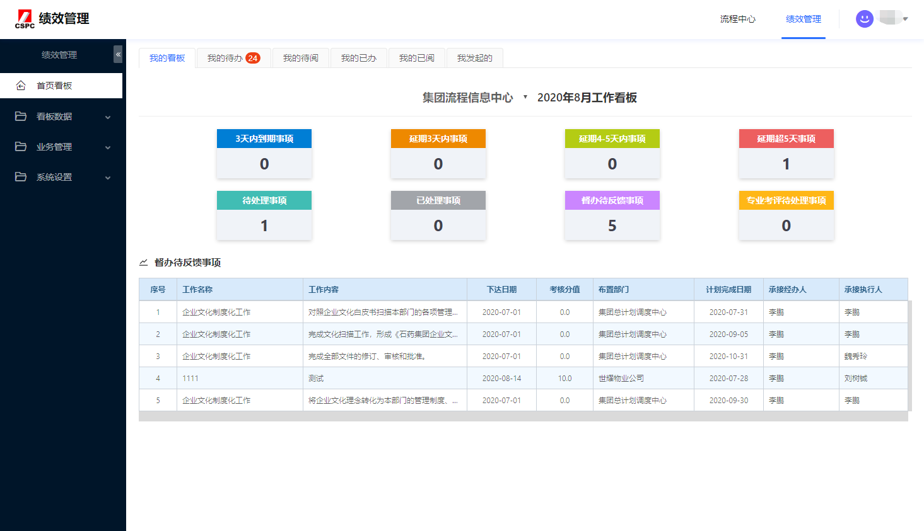Switch to the 我的看板 tab
This screenshot has height=531, width=924.
(167, 58)
